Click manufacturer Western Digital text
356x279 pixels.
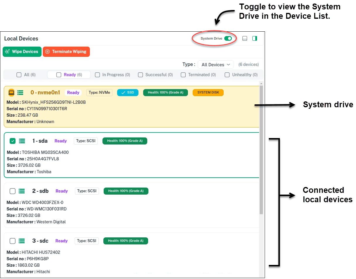click(x=51, y=222)
